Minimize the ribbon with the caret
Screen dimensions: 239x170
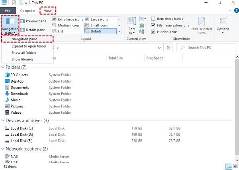pyautogui.click(x=230, y=10)
